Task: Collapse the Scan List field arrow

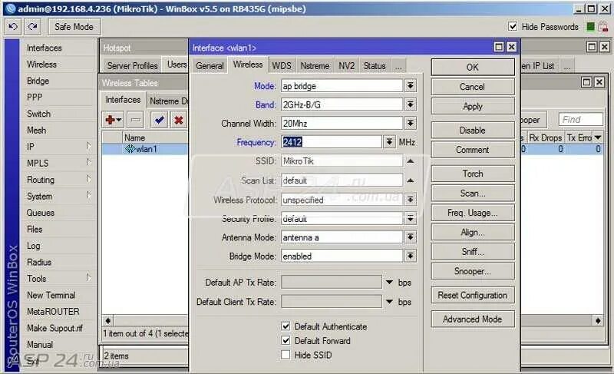Action: tap(410, 180)
